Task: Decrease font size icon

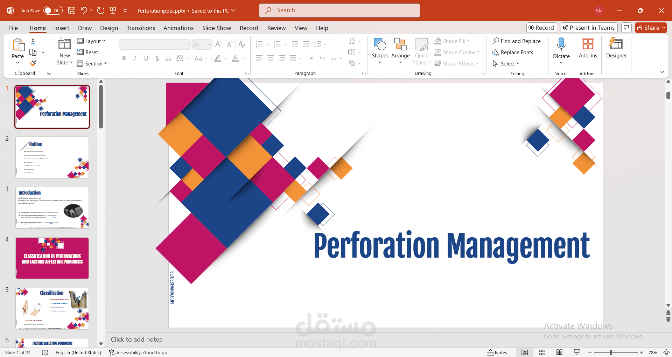Action: coord(230,44)
